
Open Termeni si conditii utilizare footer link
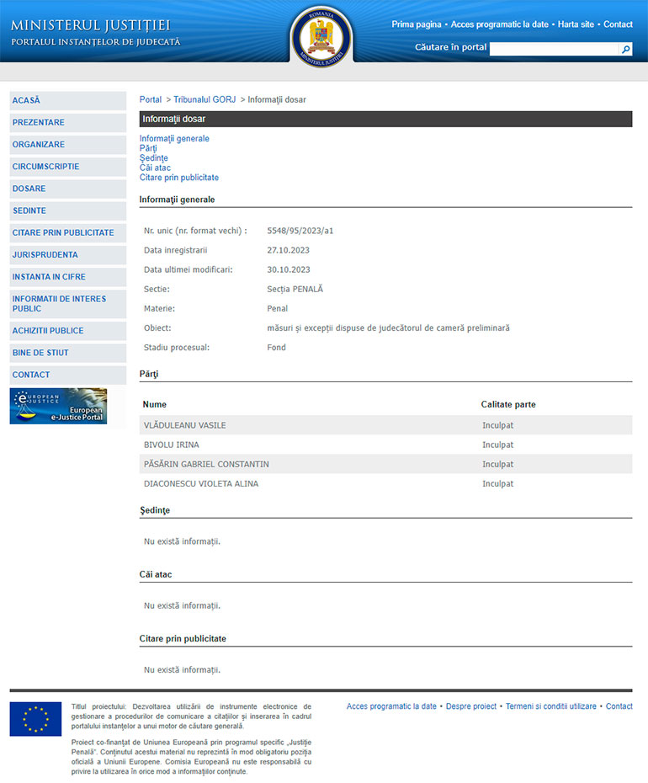point(550,706)
